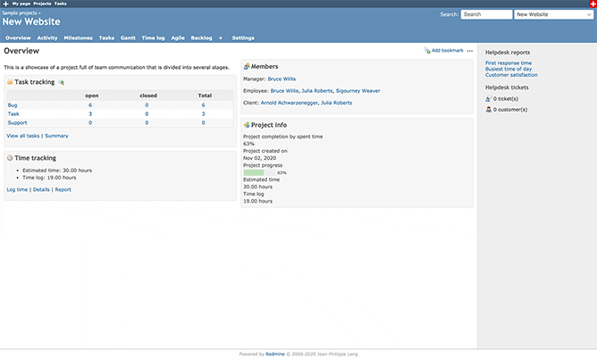Screen dimensions: 597x358
Task: Open the Tasks project tab
Action: [x=106, y=38]
